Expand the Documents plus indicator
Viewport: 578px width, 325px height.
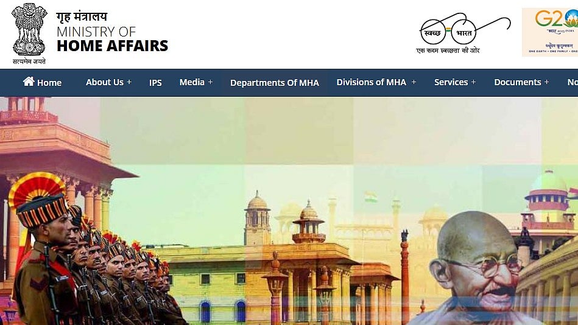(547, 82)
